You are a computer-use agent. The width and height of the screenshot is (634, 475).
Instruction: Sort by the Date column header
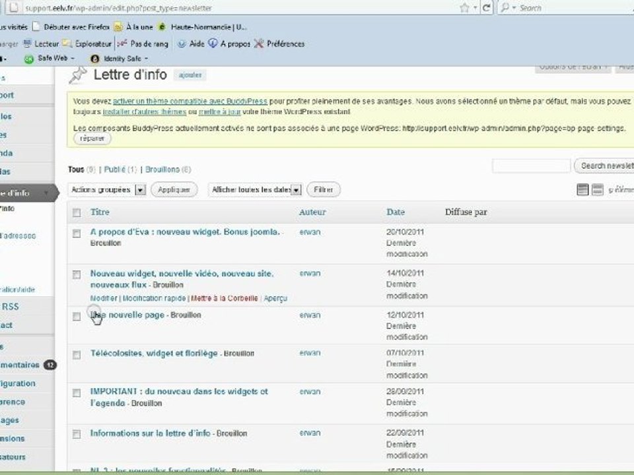[396, 212]
